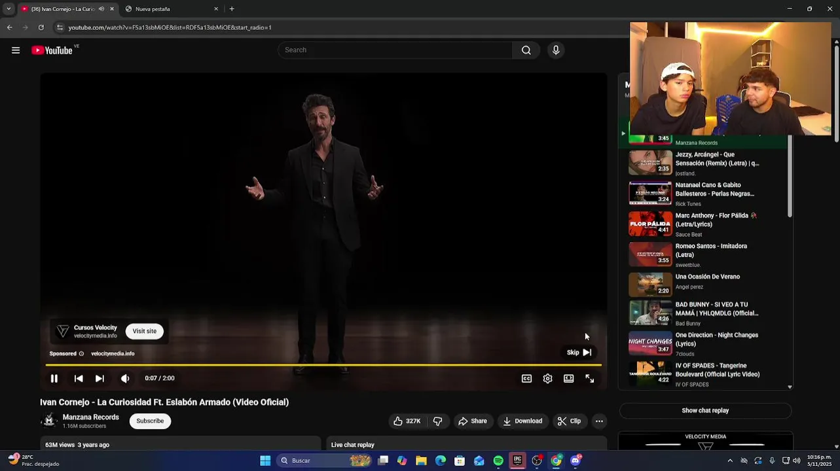Play Bad Bunny Si Veo A Tu Mamá
Screen dimensions: 840x471
(x=704, y=313)
